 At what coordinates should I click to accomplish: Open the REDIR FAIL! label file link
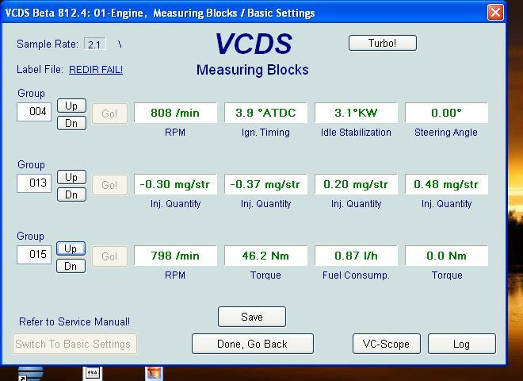[x=96, y=70]
